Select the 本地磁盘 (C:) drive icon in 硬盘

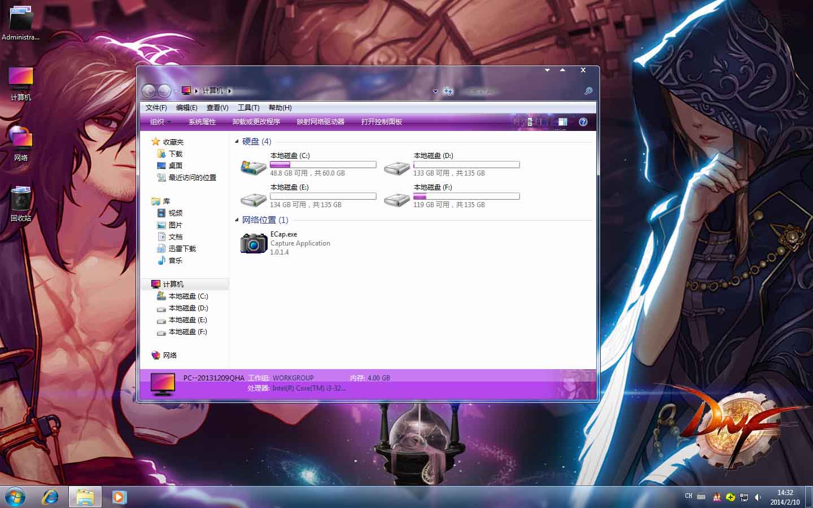(x=253, y=167)
